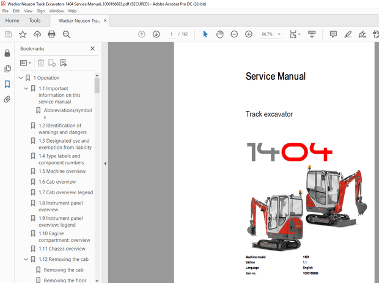
Task: Collapse 1.12 Removing the cab bookmark
Action: click(x=26, y=260)
